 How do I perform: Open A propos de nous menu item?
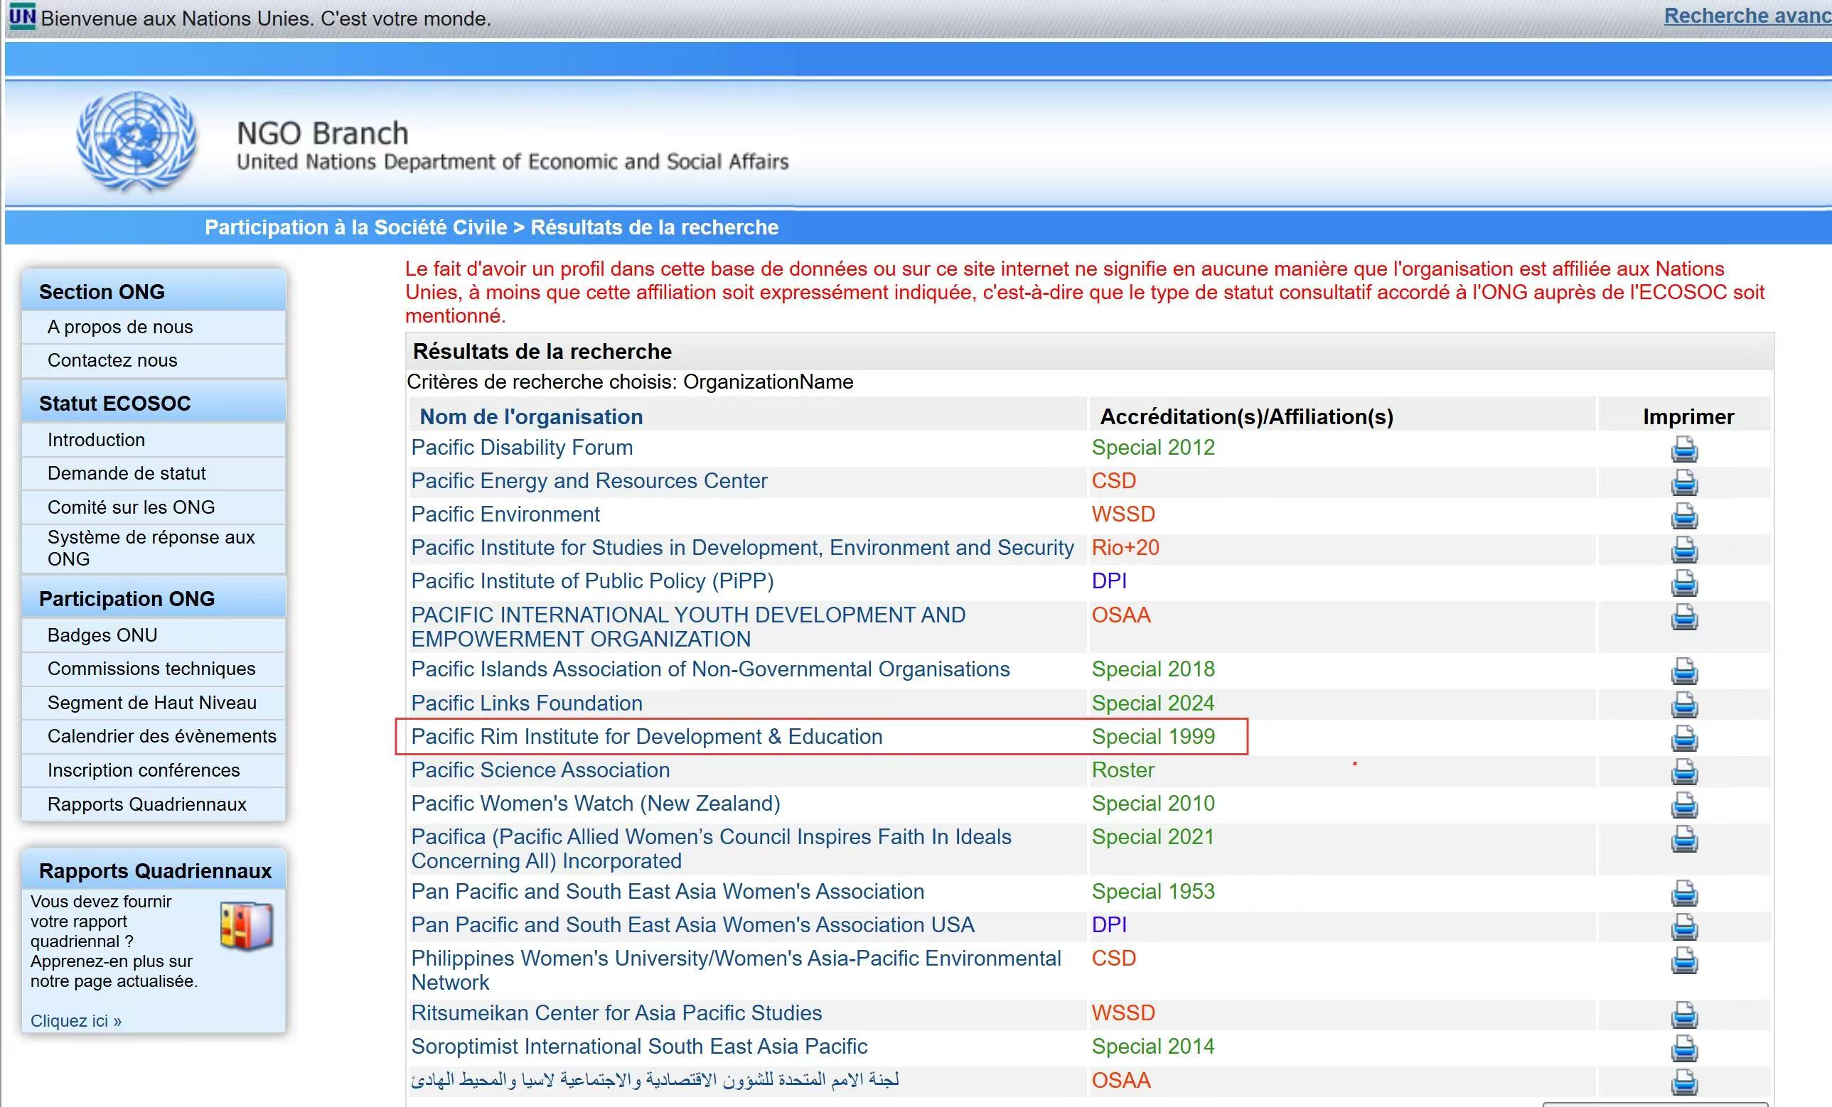coord(119,327)
